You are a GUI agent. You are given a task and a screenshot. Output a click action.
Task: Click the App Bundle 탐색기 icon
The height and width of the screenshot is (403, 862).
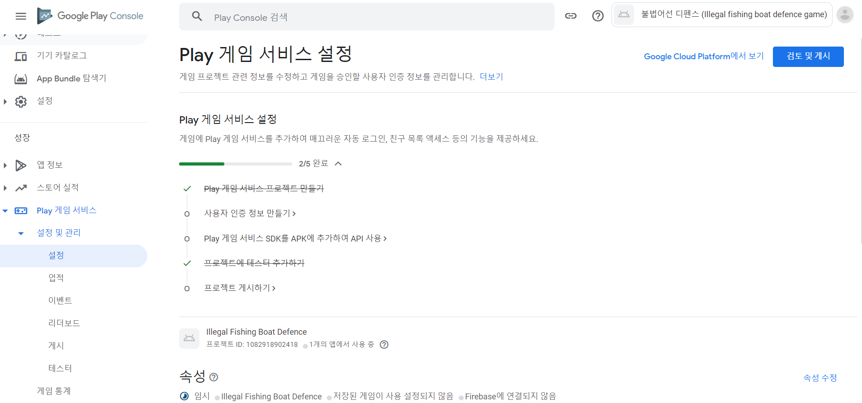[x=21, y=79]
